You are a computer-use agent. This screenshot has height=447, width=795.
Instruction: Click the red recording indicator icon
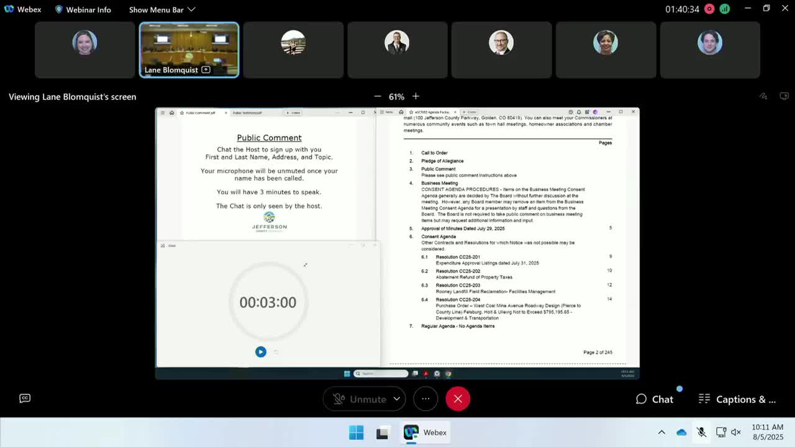709,9
